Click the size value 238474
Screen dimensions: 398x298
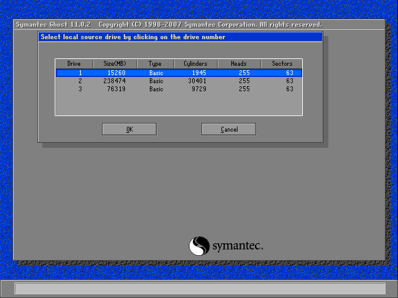click(114, 81)
